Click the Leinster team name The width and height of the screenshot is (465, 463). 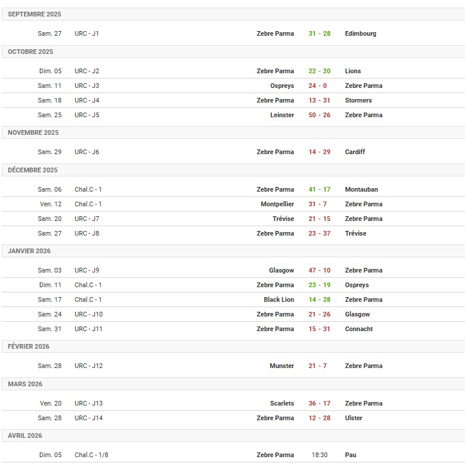281,115
